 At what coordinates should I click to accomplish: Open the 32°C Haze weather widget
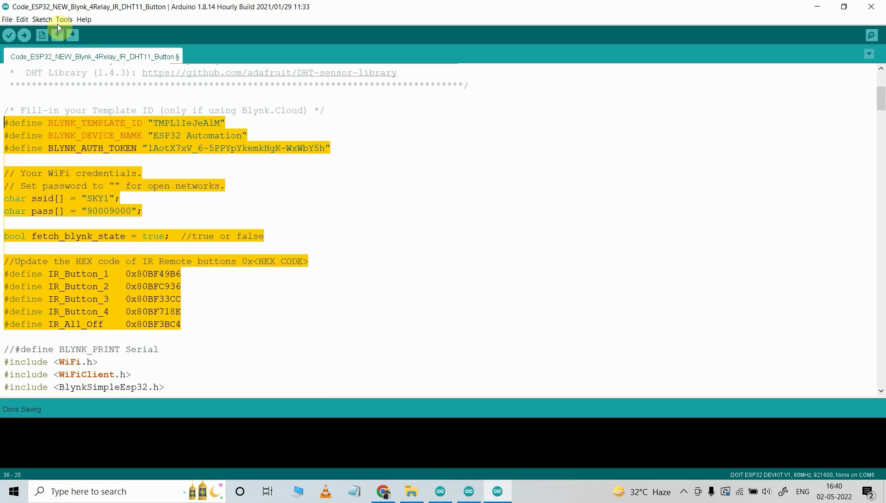(x=642, y=492)
